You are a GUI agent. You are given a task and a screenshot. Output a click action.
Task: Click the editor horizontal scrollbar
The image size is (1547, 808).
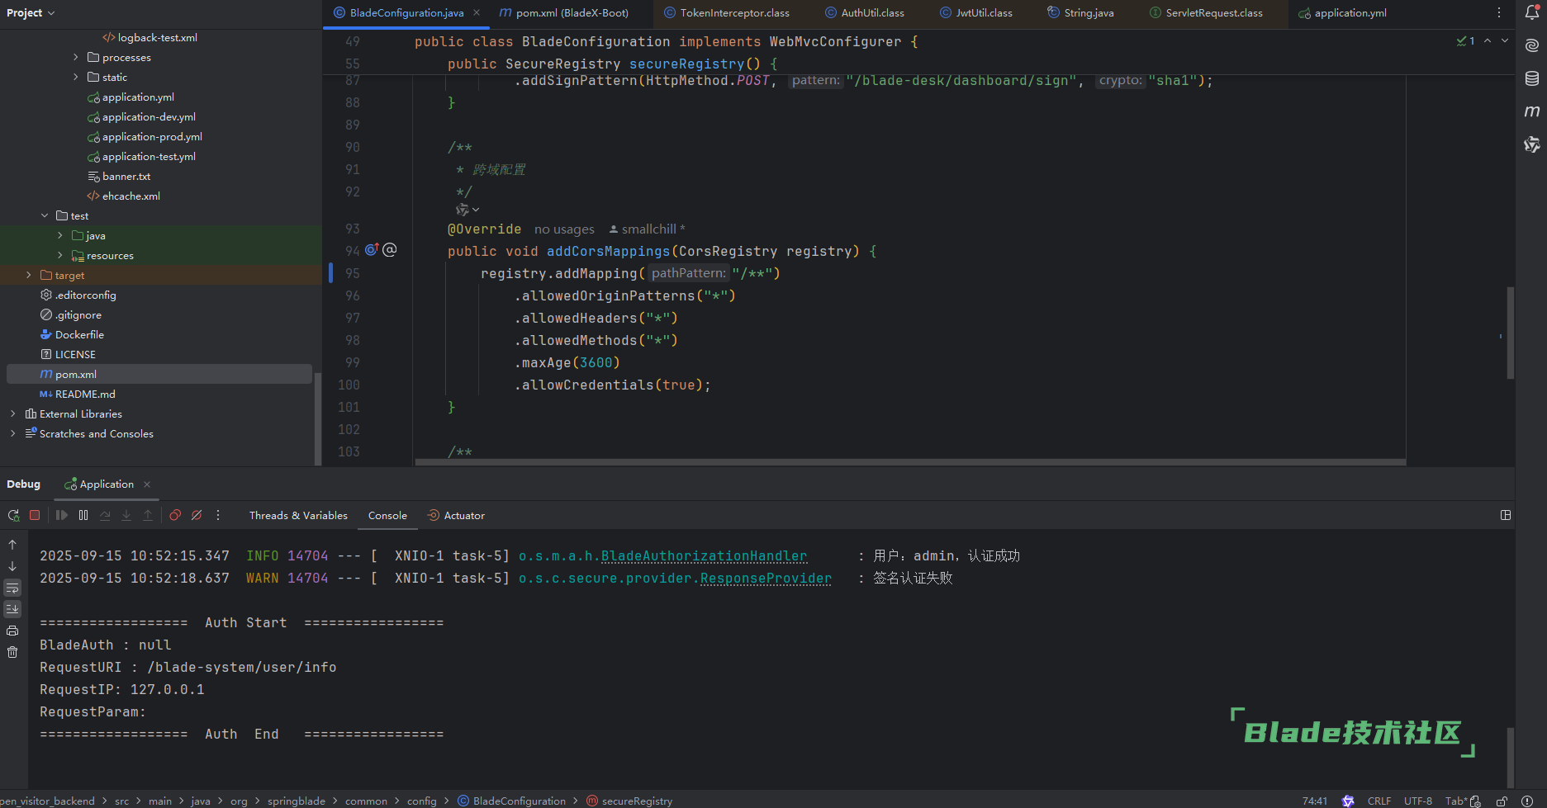click(x=910, y=462)
